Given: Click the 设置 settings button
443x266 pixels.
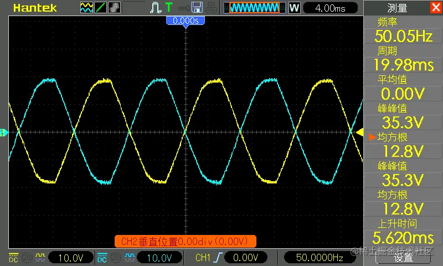Looking at the screenshot, I should click(x=403, y=258).
